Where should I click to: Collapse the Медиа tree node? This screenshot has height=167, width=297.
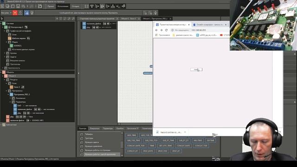(x=6, y=42)
